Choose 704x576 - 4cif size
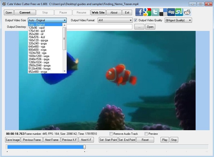The width and height of the screenshot is (214, 157). click(45, 37)
